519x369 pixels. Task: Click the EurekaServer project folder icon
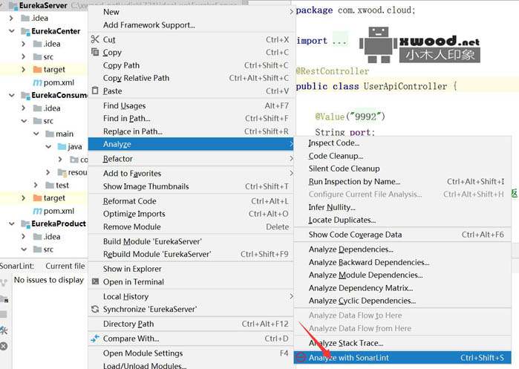click(x=13, y=6)
